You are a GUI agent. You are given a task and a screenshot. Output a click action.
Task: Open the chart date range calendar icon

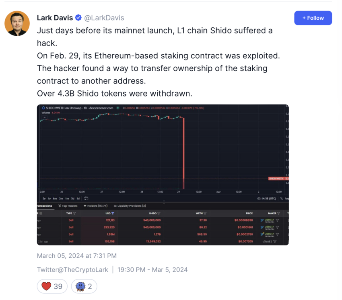(86, 198)
